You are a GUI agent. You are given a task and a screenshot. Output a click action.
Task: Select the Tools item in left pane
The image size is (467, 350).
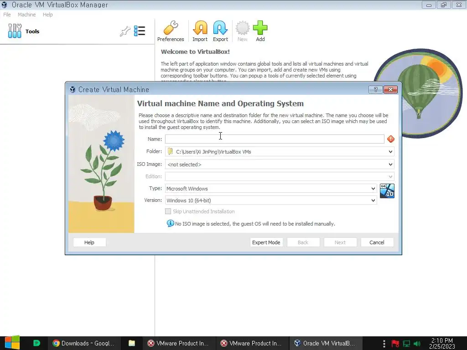[24, 31]
